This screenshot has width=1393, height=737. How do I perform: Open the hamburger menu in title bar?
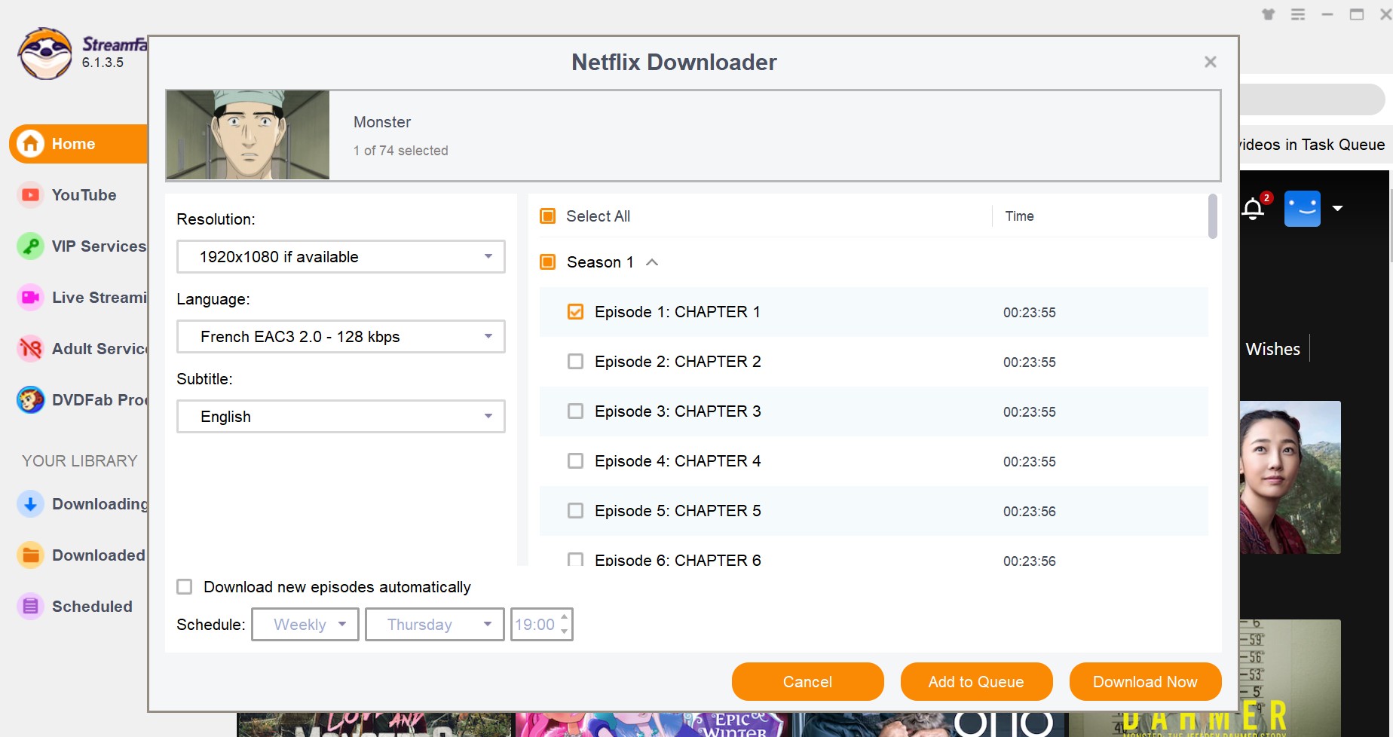pyautogui.click(x=1298, y=14)
